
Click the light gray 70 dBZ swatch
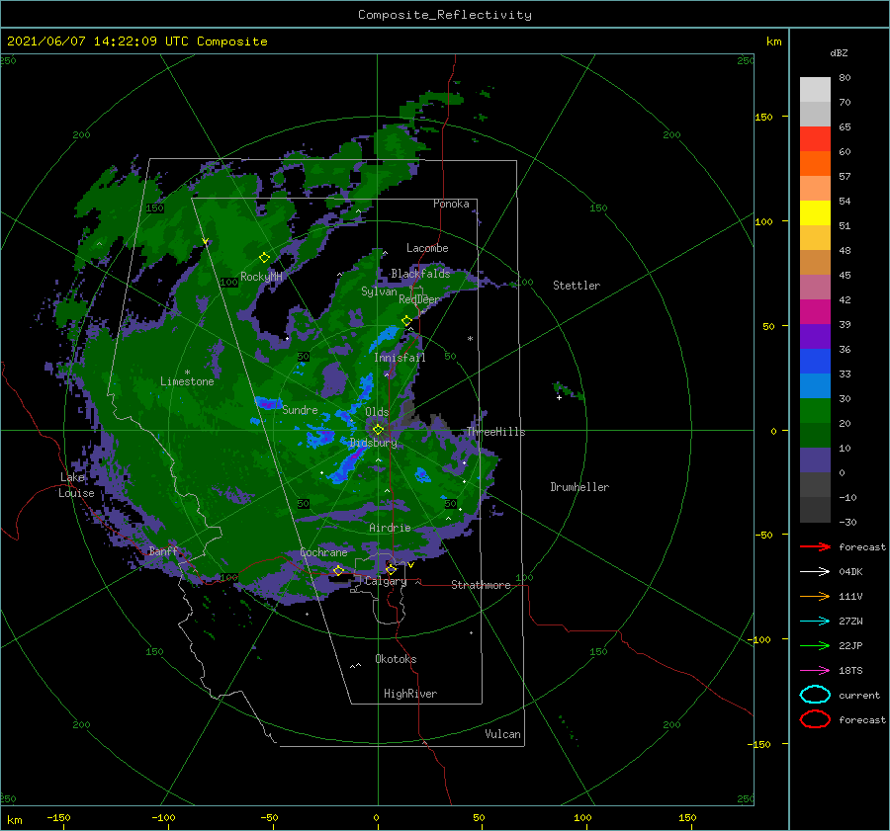coord(815,114)
